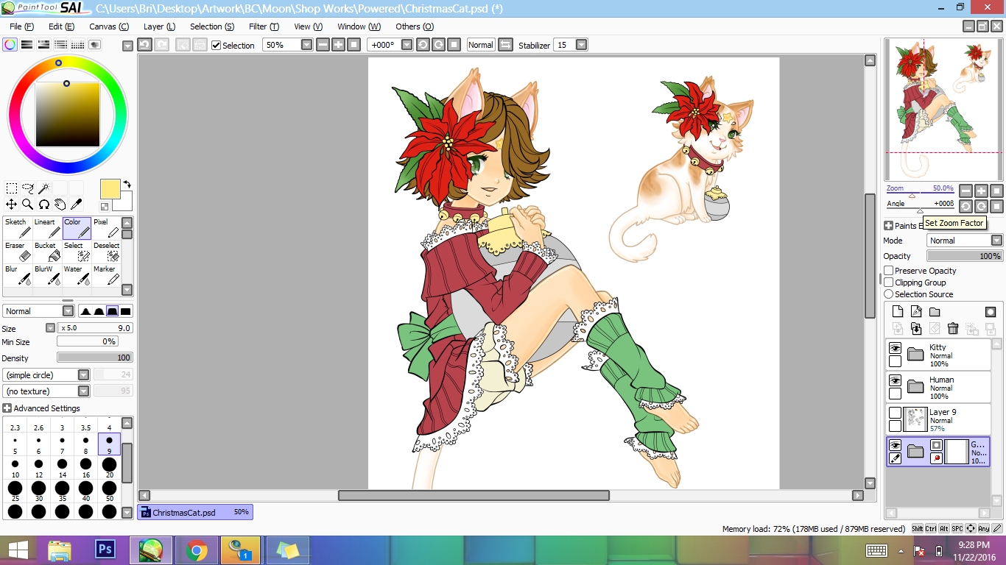Activate the lasso selection tool
Screen dimensions: 1006x565
(28, 188)
